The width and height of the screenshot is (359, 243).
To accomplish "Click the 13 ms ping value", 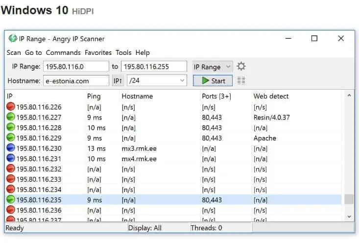I will pyautogui.click(x=96, y=148).
